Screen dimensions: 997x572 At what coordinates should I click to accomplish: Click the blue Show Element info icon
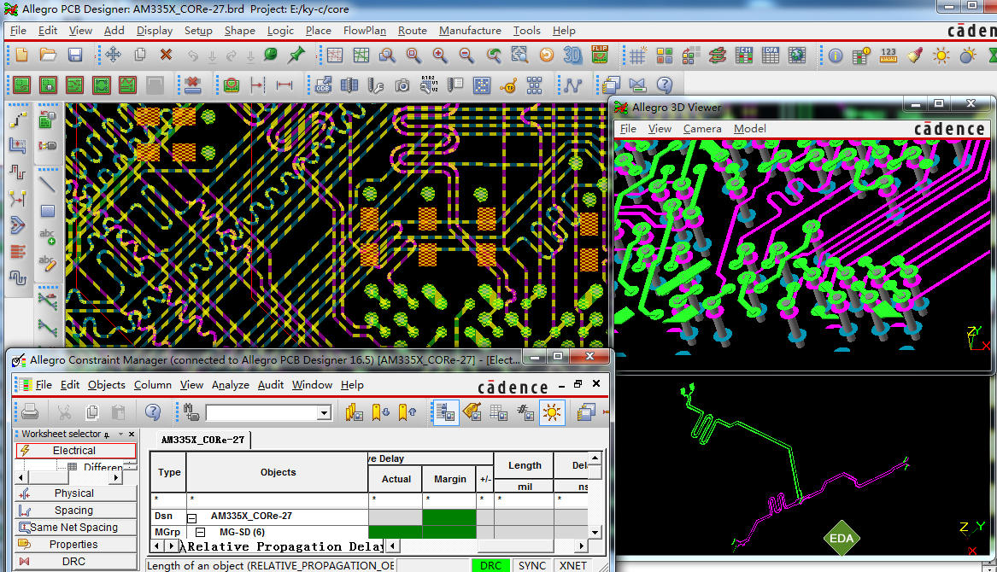point(836,56)
